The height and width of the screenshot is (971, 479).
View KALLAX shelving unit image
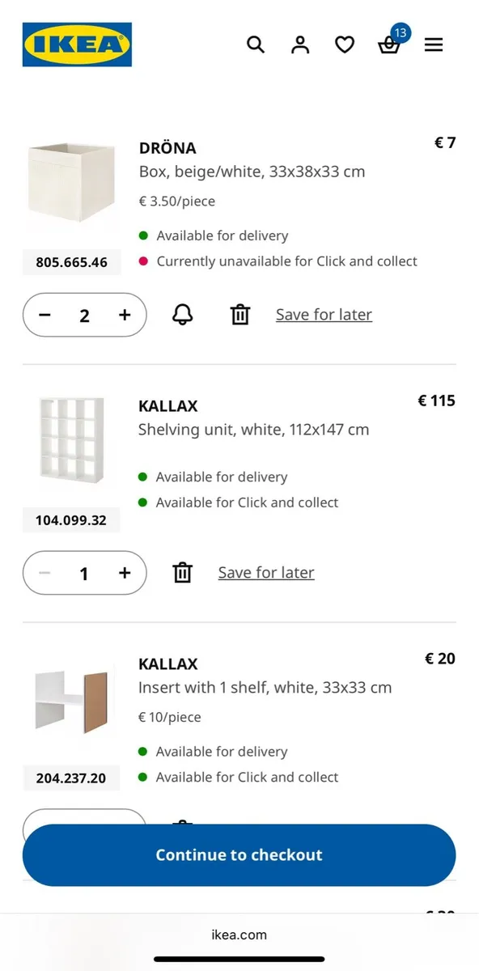pyautogui.click(x=71, y=441)
